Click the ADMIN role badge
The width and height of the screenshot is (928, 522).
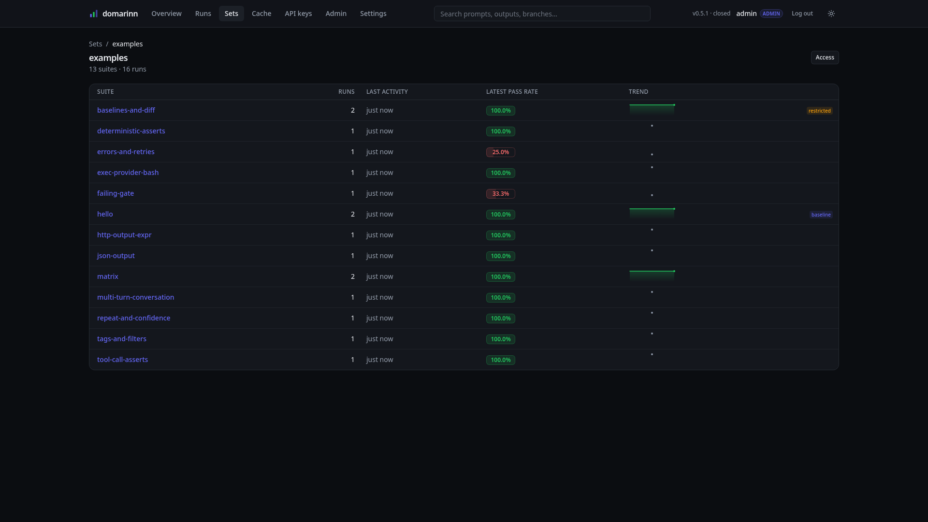(x=771, y=14)
